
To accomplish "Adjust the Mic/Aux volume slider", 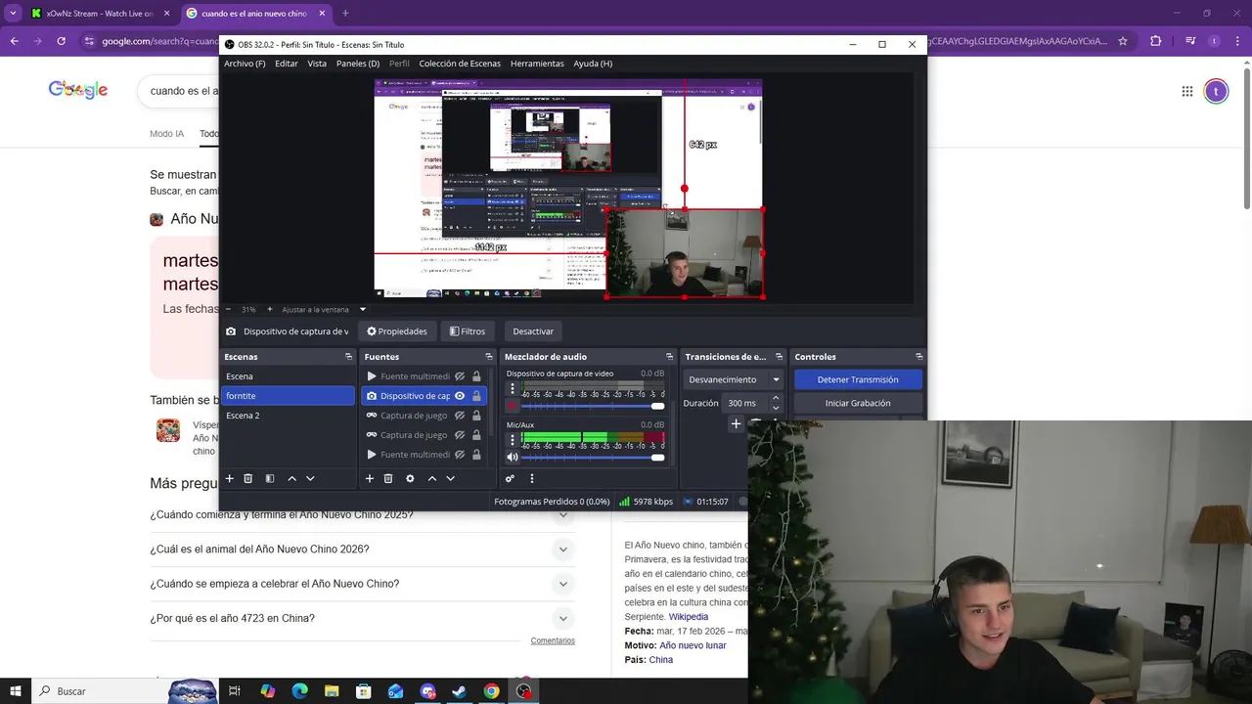I will 593,457.
